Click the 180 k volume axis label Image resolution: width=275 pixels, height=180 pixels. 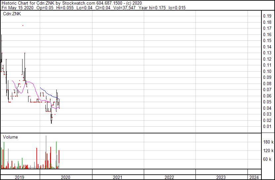[268, 142]
